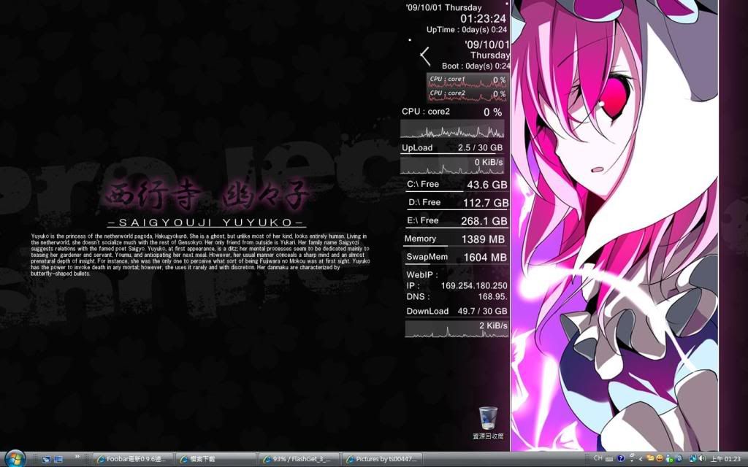Expand the quick launch overflow chevron

77,457
